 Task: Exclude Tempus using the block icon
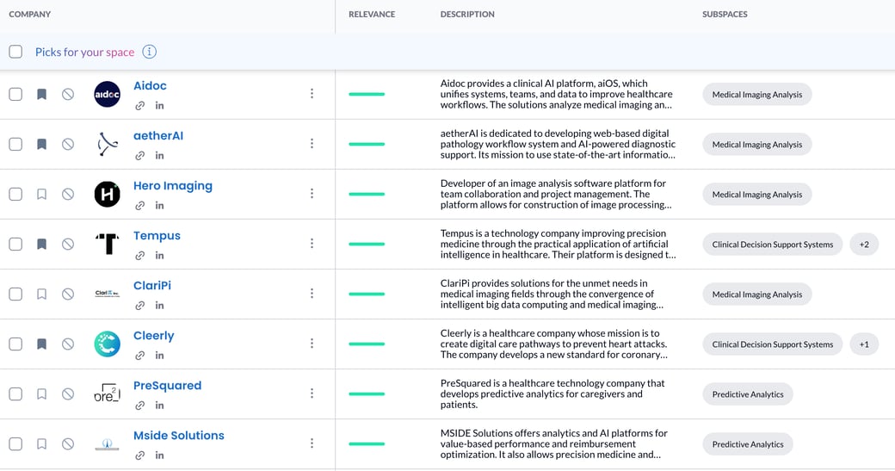[x=68, y=244]
